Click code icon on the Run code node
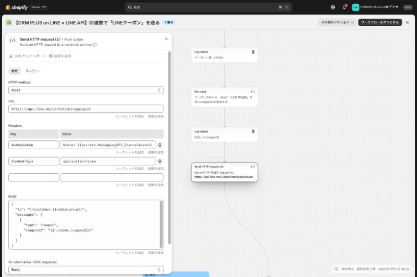 coord(253,91)
